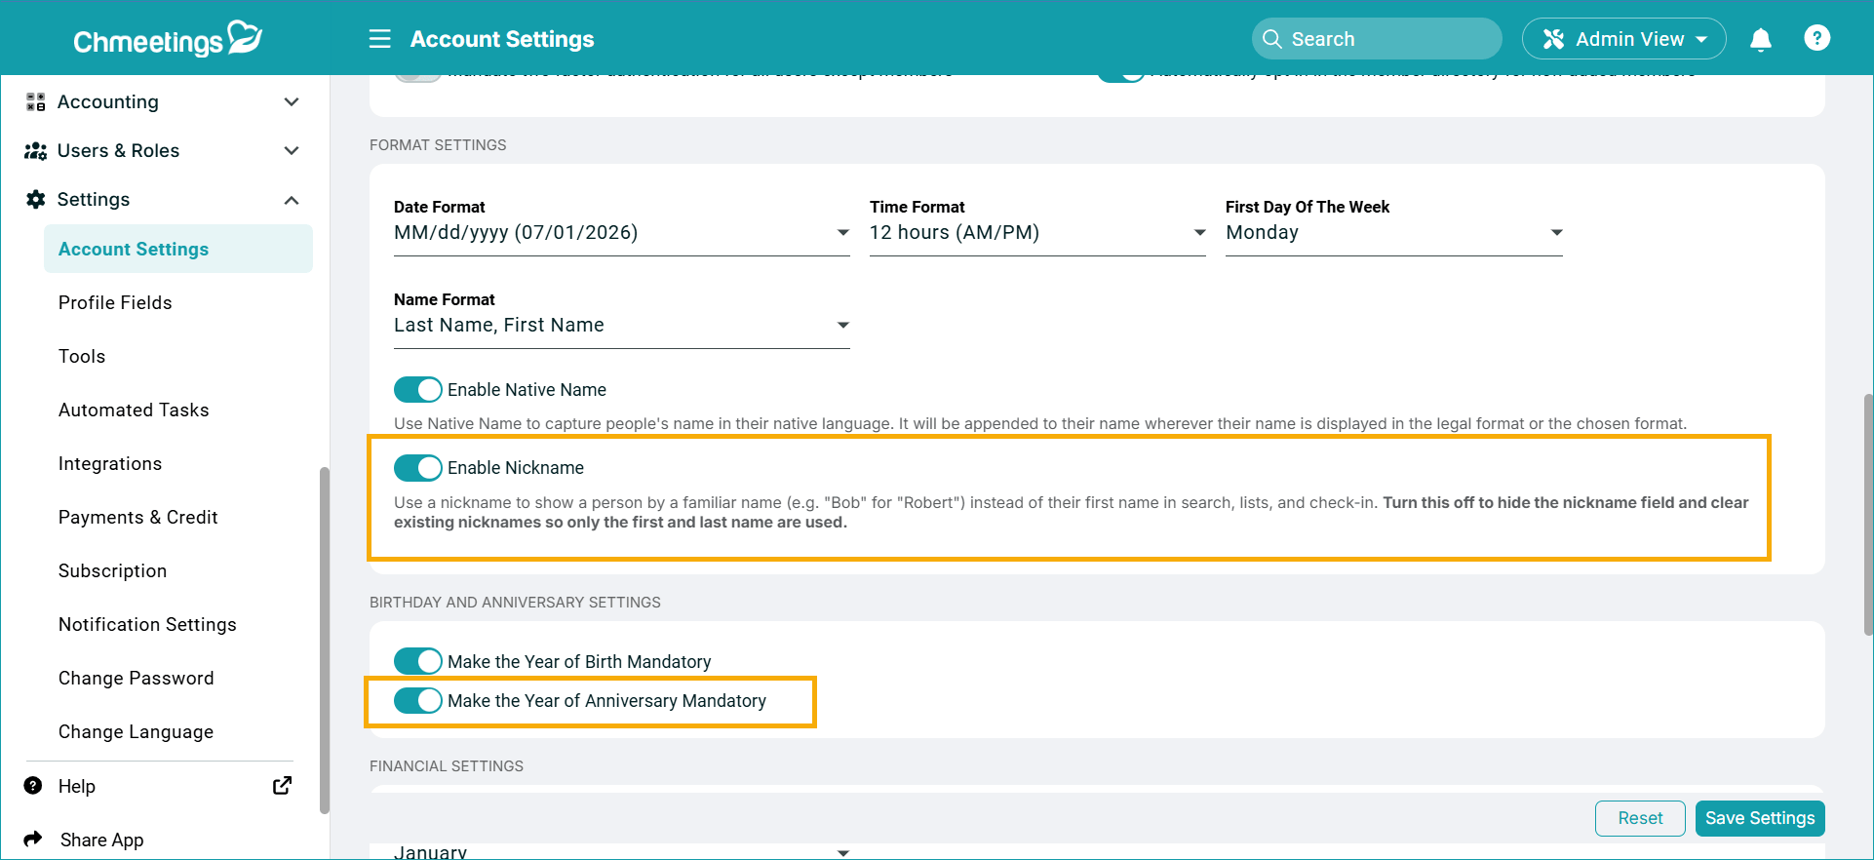Image resolution: width=1874 pixels, height=860 pixels.
Task: Click the Settings gear icon
Action: point(36,199)
